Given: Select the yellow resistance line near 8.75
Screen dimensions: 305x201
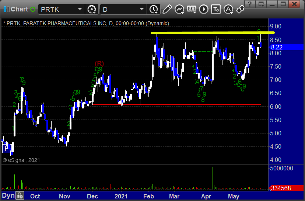Looking at the screenshot, I should pyautogui.click(x=213, y=33).
